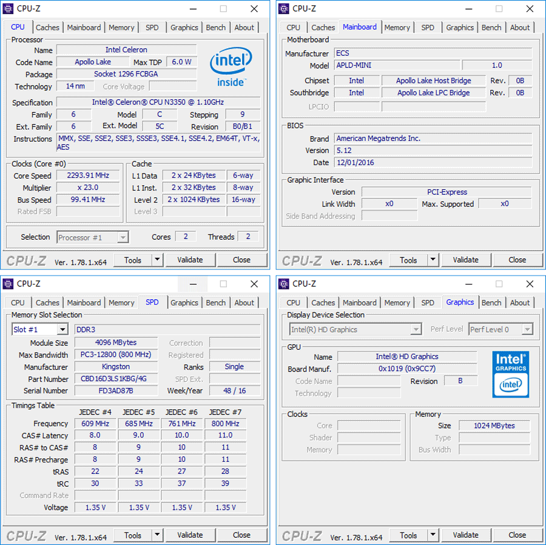Screen dimensions: 546x545
Task: Click the Bus Speed value 99.41 MHz
Action: (88, 200)
